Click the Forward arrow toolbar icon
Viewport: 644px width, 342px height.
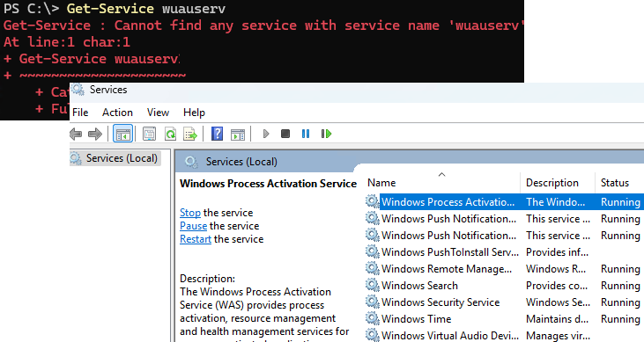click(95, 134)
